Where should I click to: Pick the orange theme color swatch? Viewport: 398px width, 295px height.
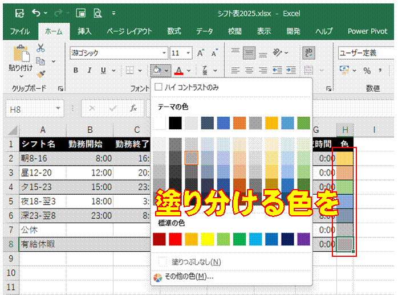[239, 123]
